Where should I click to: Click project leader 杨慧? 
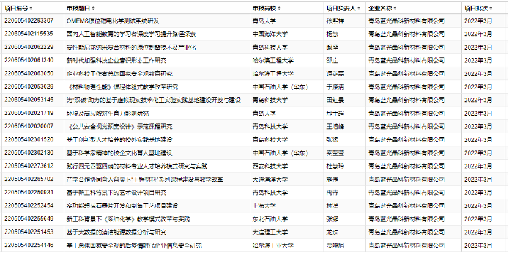(x=332, y=34)
